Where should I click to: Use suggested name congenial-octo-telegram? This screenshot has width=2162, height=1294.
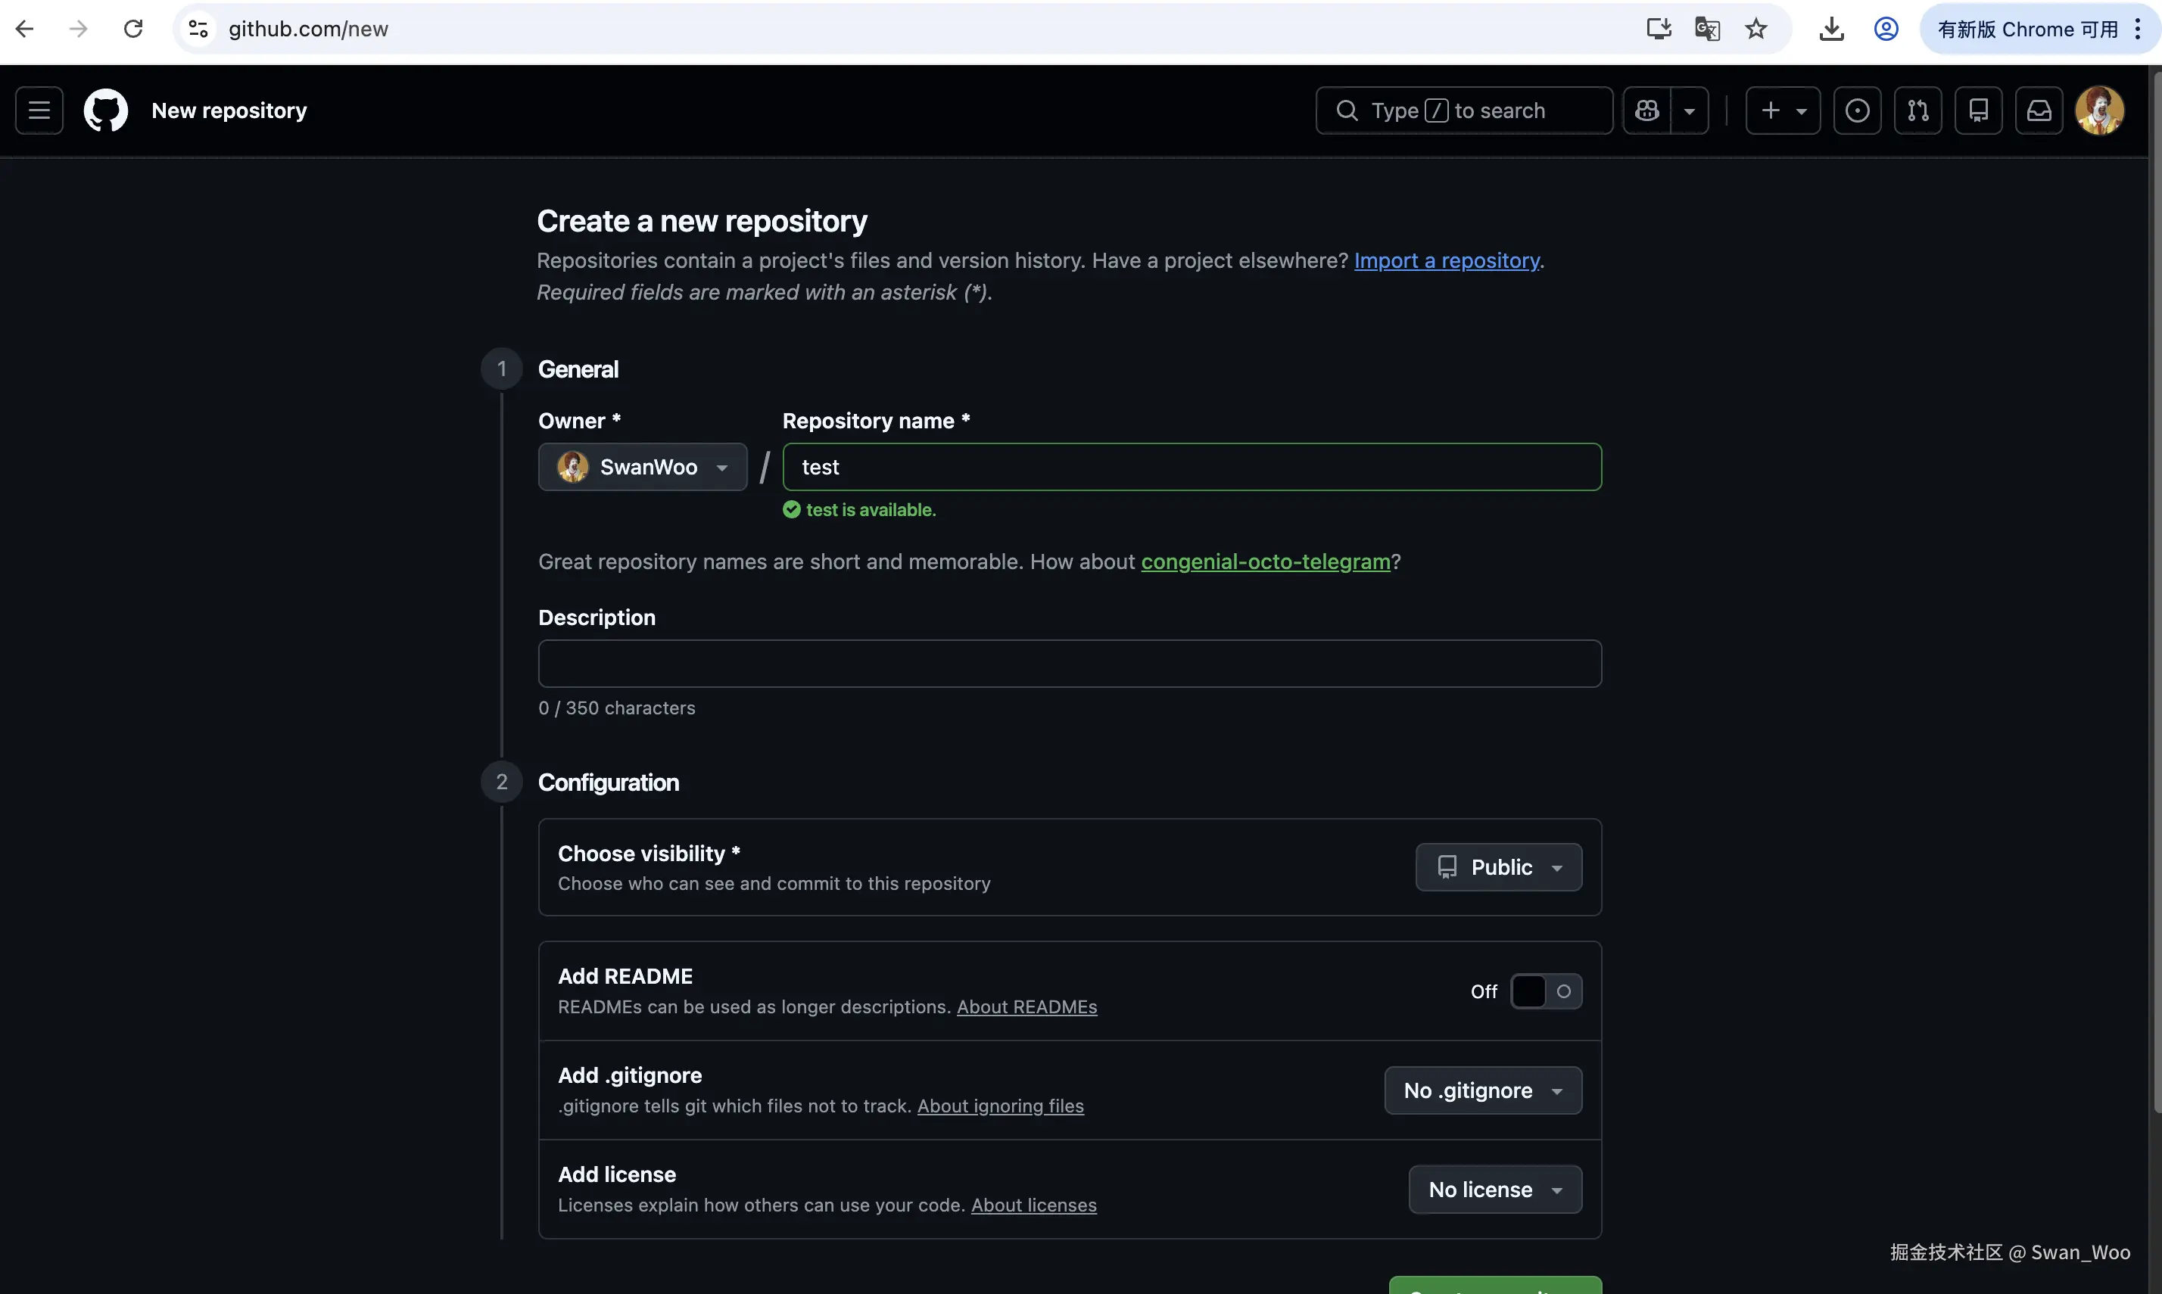point(1265,561)
